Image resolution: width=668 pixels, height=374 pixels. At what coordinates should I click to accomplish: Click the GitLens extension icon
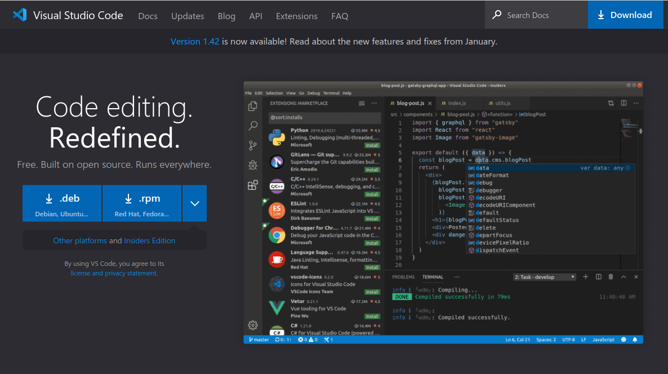point(277,162)
